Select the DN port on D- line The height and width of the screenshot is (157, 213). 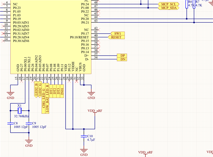[x=122, y=59]
